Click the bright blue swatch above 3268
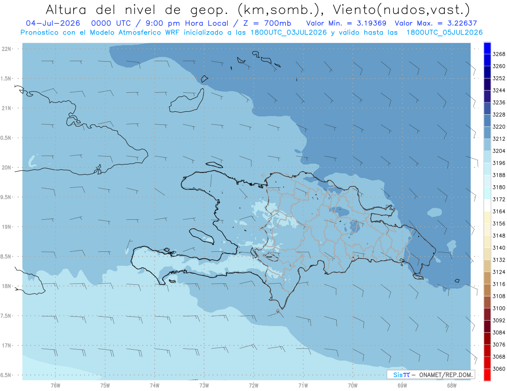507x391 pixels. click(x=487, y=48)
